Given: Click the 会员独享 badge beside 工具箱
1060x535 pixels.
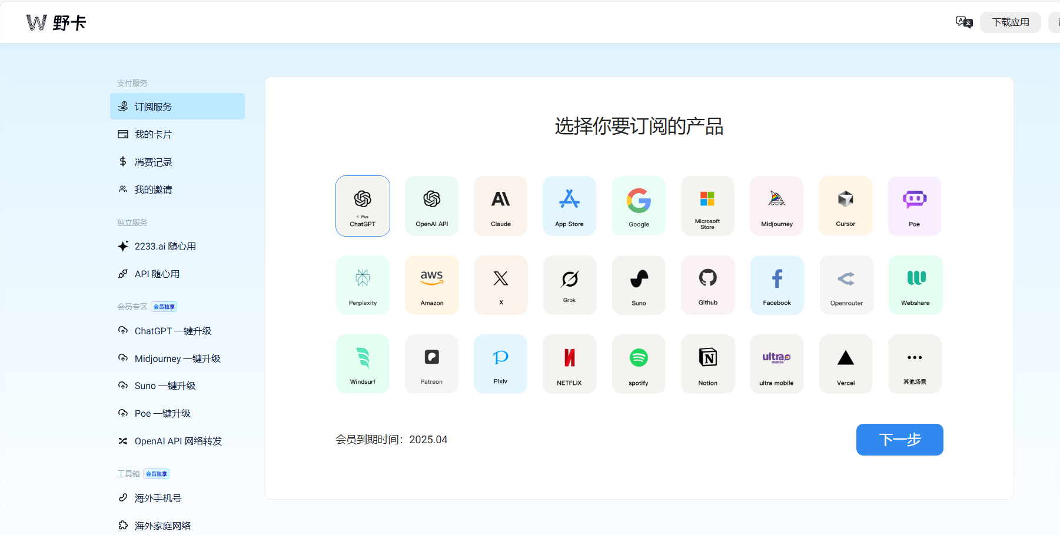Looking at the screenshot, I should pos(157,474).
